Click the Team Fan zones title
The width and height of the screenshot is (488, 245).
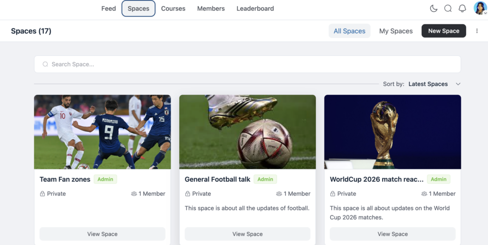65,179
